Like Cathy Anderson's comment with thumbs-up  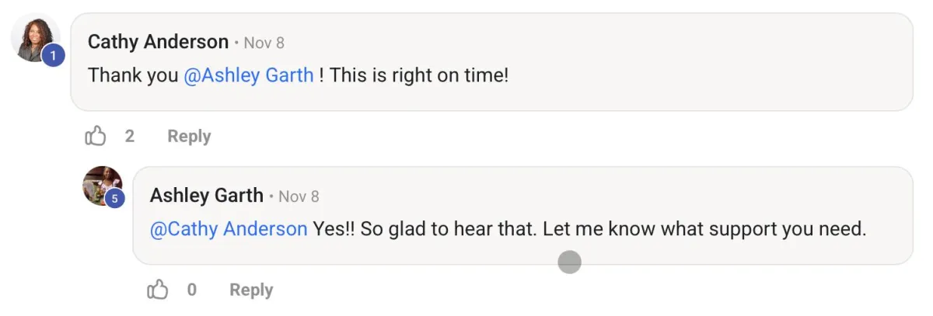click(x=96, y=137)
